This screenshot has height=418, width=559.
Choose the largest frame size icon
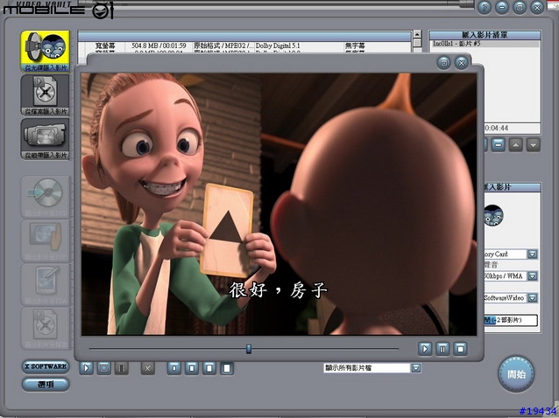click(227, 368)
